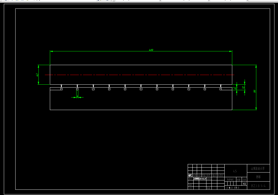Image resolution: width=278 pixels, height=195 pixels.
Task: Select the 4 slot width dimension
Action: coord(77,96)
